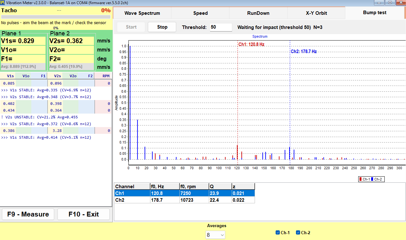Click the log value 0.085
Image resolution: width=406 pixels, height=240 pixels.
click(9, 83)
